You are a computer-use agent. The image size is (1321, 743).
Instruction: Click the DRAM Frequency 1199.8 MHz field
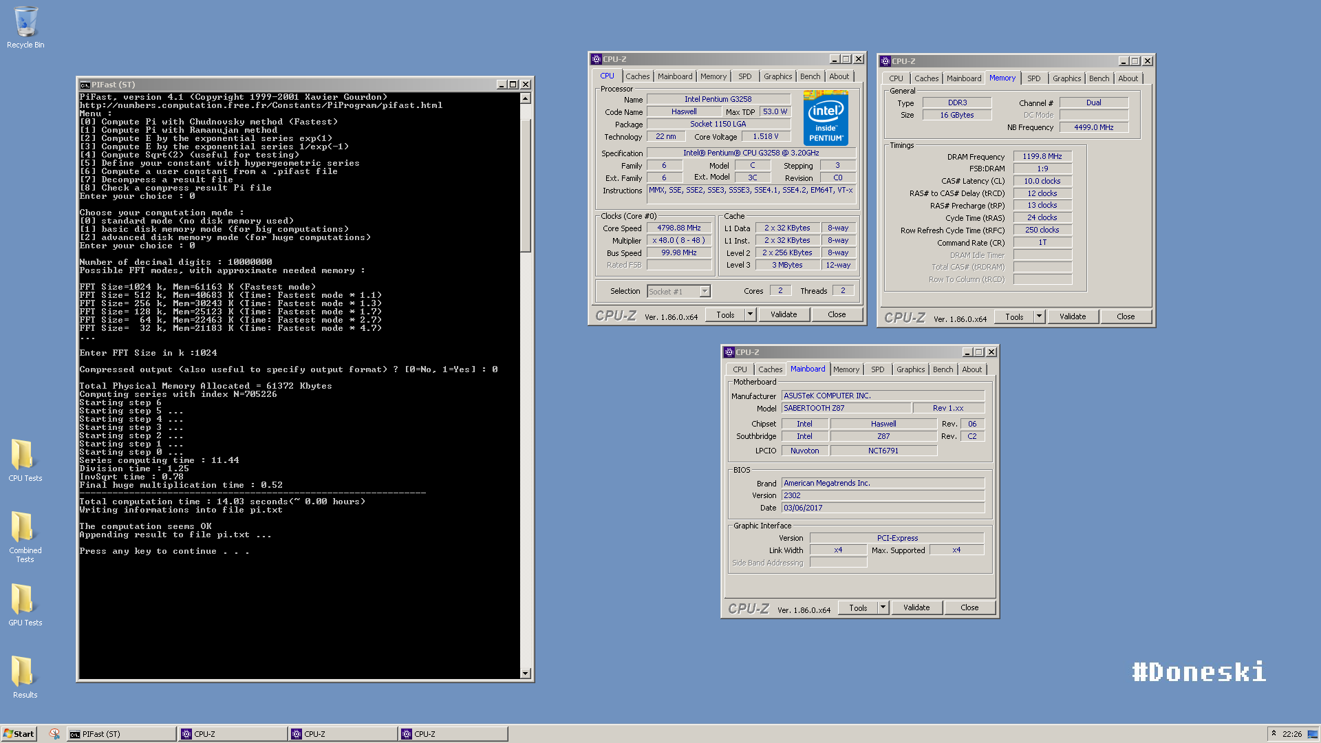(x=1042, y=157)
